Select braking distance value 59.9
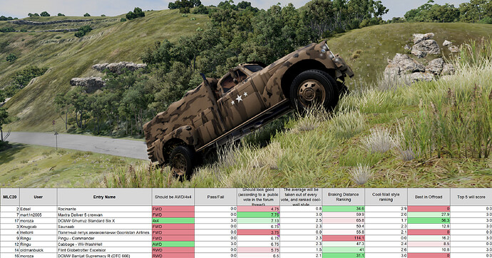Viewport: 492px width, 258px height. tap(343, 215)
